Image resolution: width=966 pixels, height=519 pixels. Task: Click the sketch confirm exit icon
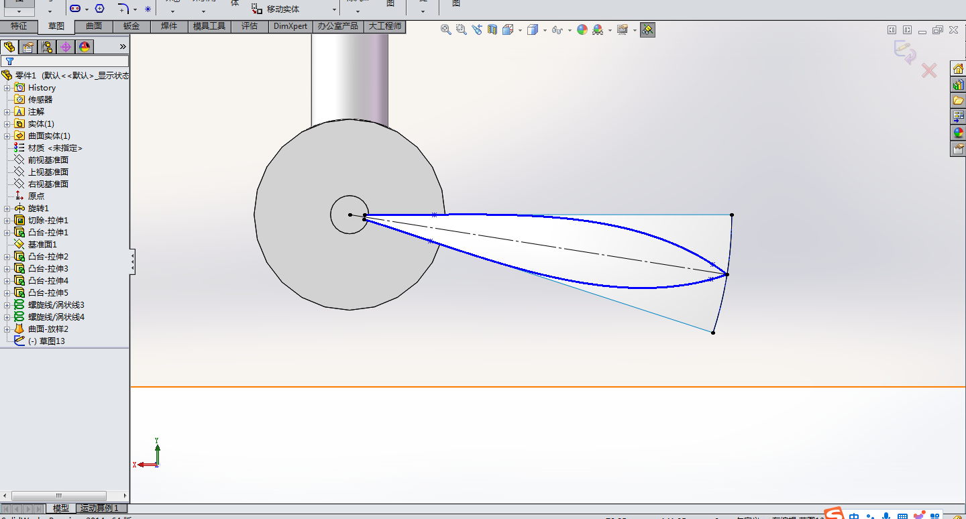click(904, 52)
